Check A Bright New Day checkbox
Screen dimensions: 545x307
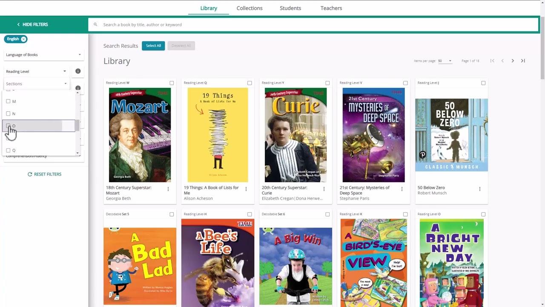point(483,214)
